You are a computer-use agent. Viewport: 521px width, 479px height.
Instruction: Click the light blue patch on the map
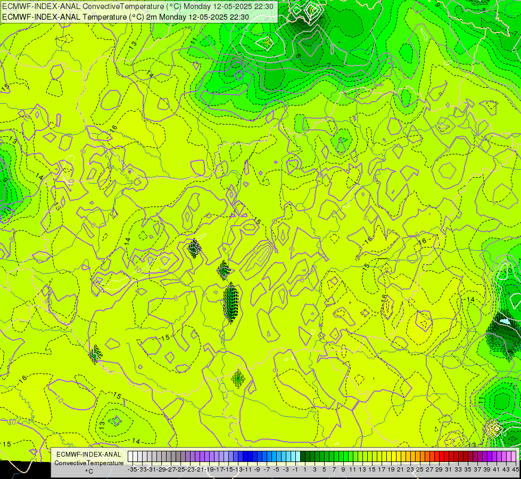505,321
